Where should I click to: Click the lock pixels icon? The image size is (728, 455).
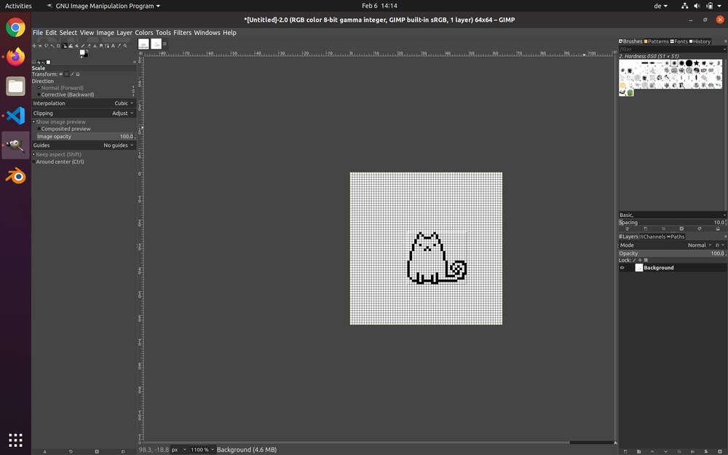635,261
